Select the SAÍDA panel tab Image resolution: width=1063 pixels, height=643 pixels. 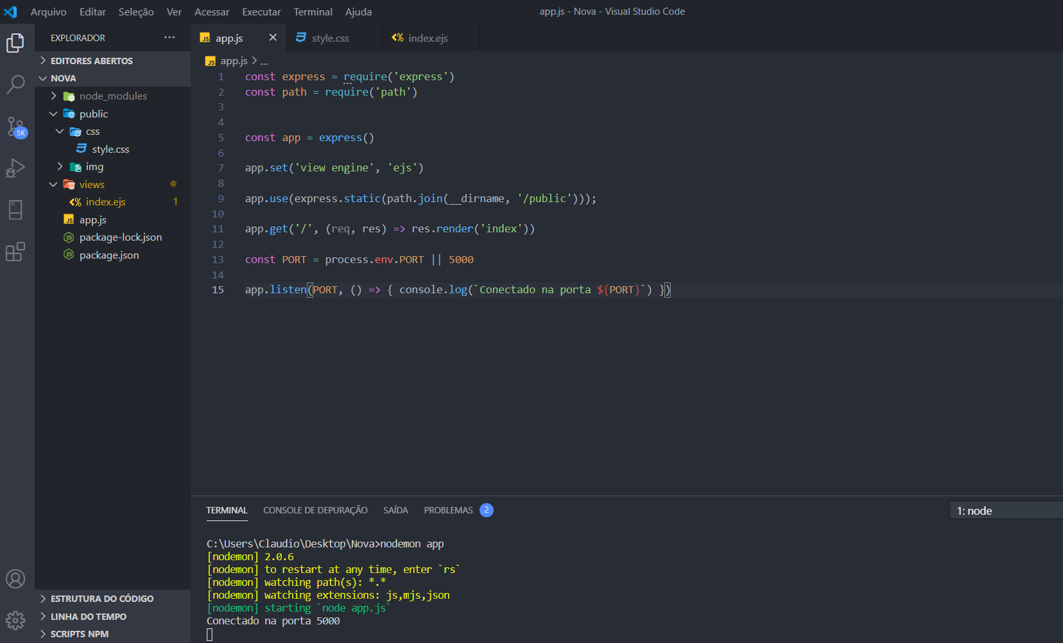pyautogui.click(x=395, y=510)
